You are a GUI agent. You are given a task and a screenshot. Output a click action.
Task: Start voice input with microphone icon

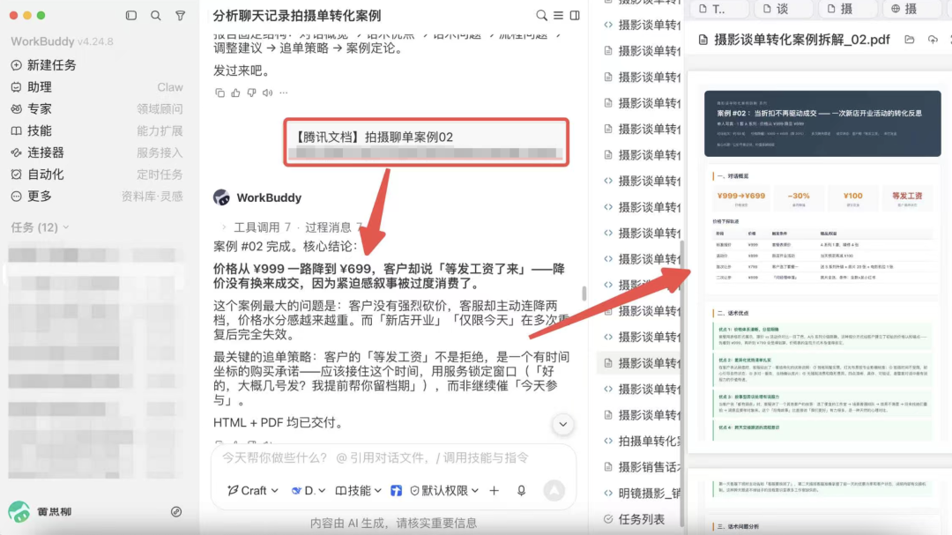[x=521, y=491]
